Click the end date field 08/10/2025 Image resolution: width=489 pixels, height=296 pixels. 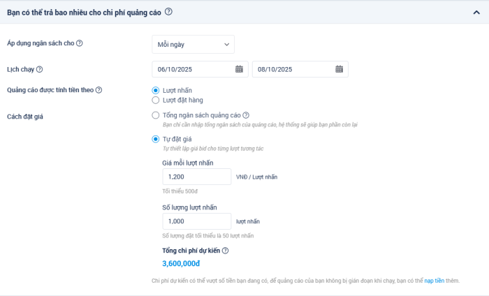click(292, 69)
